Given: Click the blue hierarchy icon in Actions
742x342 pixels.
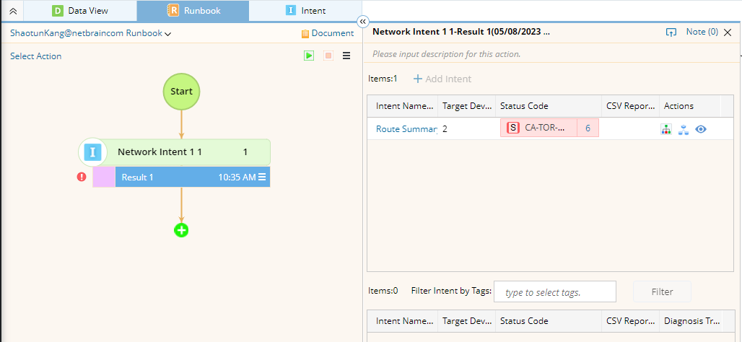Looking at the screenshot, I should coord(683,128).
